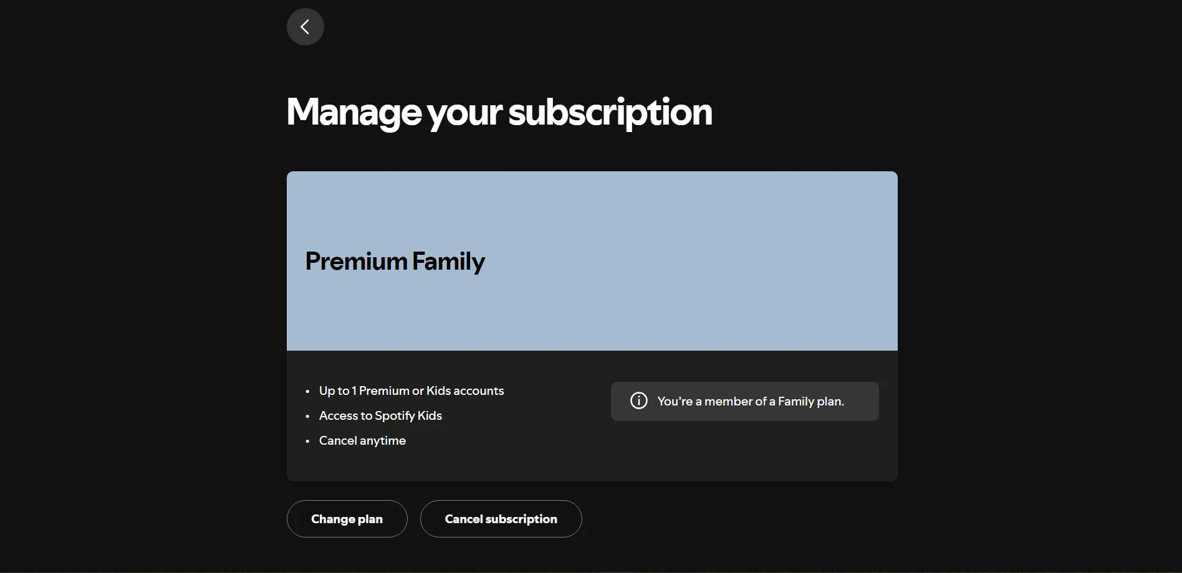Click the word Family in the blue banner
The height and width of the screenshot is (573, 1182).
(x=448, y=261)
